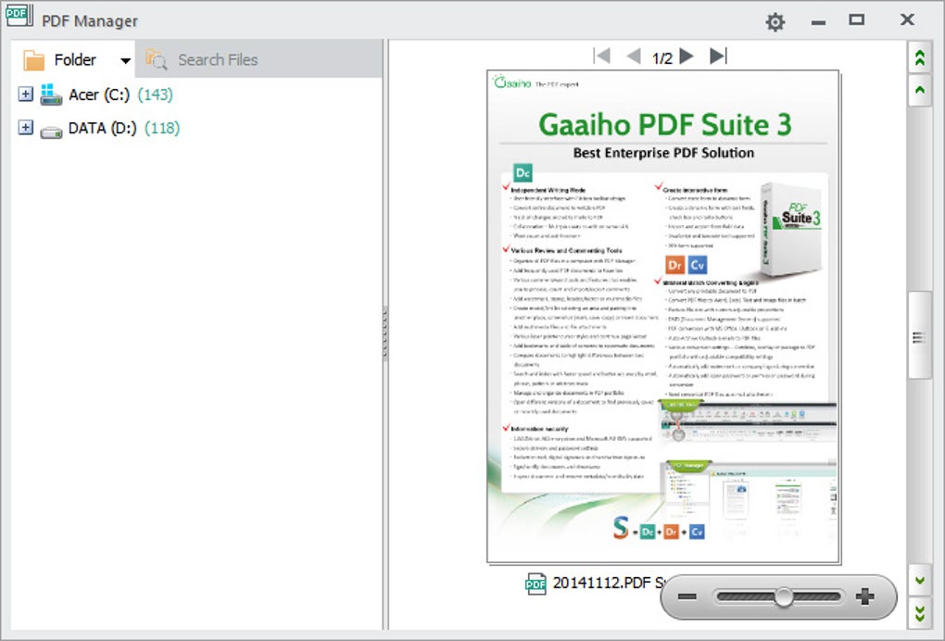
Task: Maximize the PDF Manager window
Action: [x=856, y=19]
